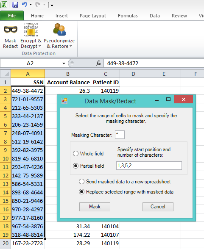Open the File tab

tap(12, 16)
